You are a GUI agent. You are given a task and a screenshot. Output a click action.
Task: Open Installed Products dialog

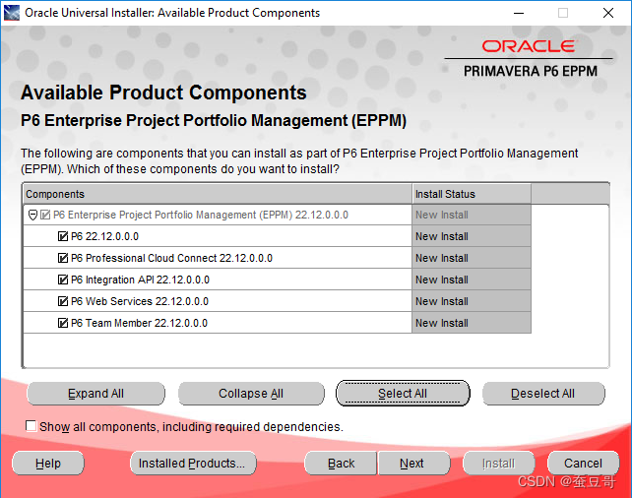193,464
